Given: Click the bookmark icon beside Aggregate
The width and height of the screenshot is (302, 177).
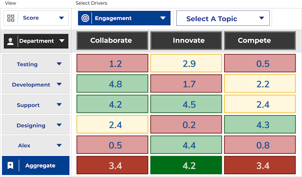Looking at the screenshot, I should [x=10, y=165].
